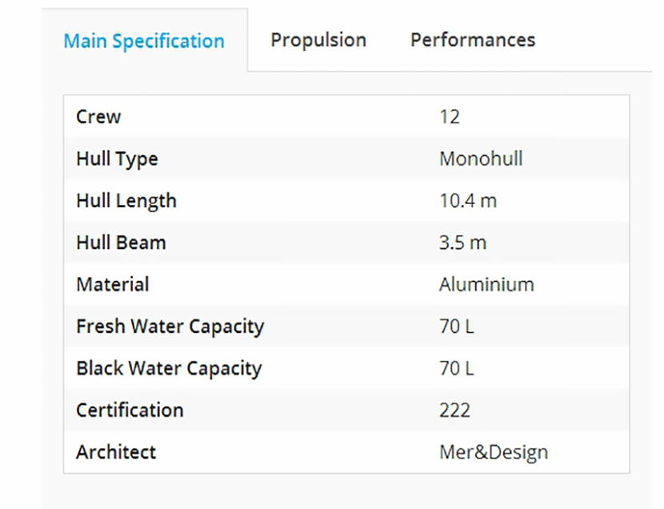This screenshot has height=509, width=664.
Task: Select the 3.5 m value
Action: 462,242
